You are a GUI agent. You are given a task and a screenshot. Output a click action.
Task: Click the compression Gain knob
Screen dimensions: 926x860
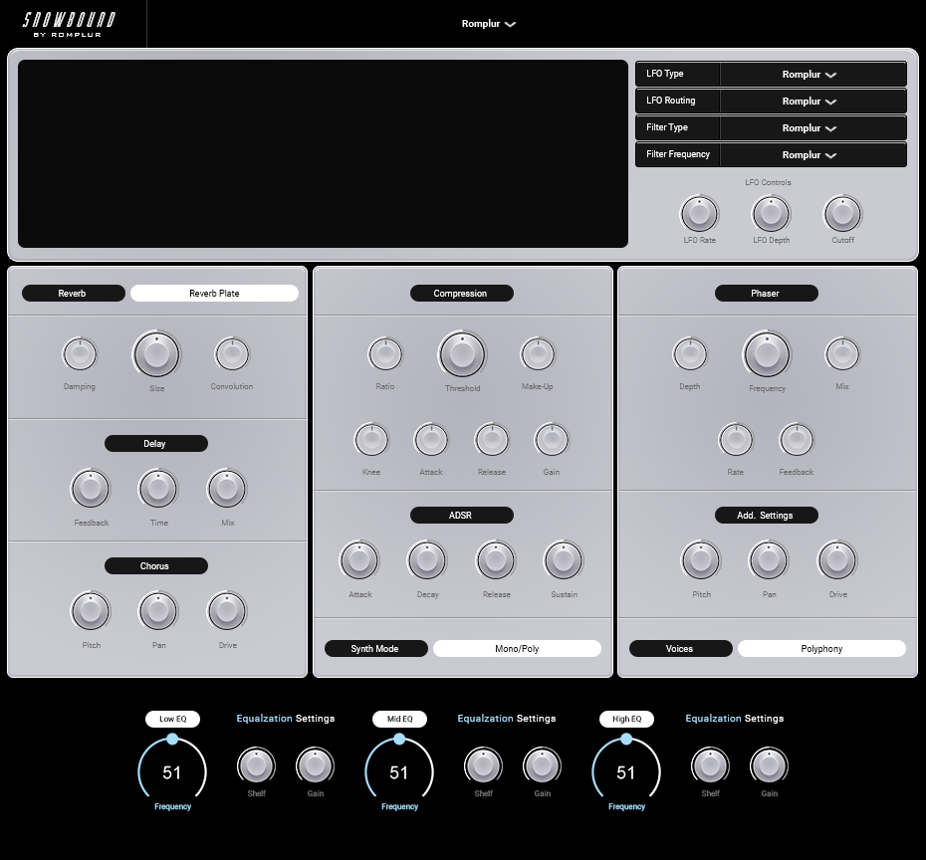(x=552, y=440)
